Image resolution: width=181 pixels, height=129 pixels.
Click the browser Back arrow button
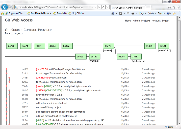(x=5, y=7)
